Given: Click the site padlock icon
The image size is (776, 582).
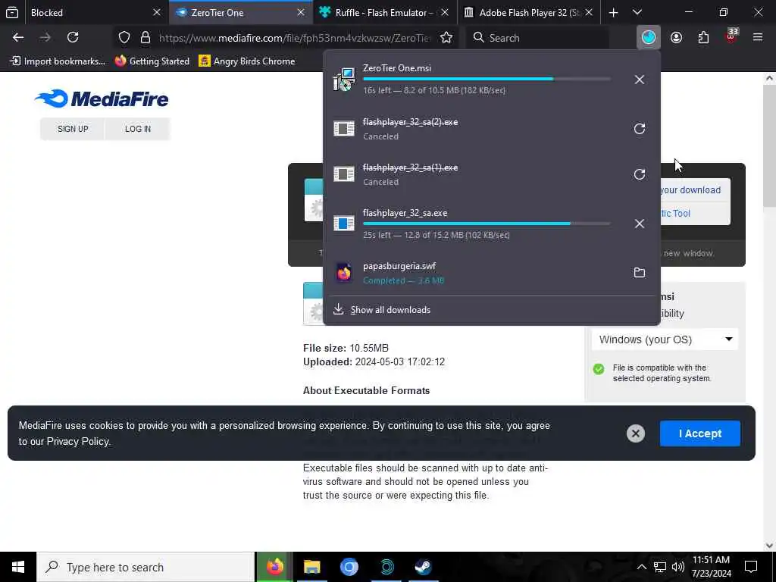Looking at the screenshot, I should pos(145,38).
